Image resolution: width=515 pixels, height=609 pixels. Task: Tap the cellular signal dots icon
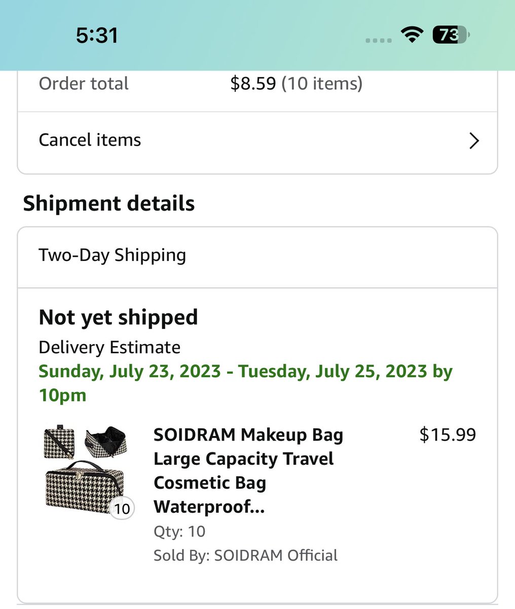pyautogui.click(x=379, y=40)
